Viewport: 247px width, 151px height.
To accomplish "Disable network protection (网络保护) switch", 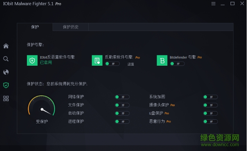I will (x=122, y=97).
